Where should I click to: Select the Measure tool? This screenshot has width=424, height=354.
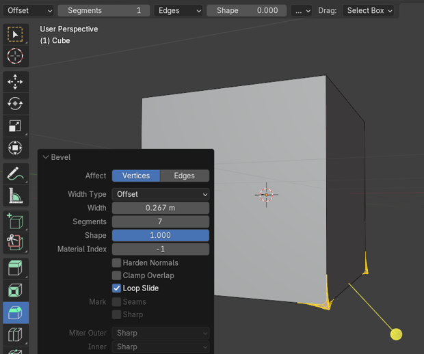(x=15, y=197)
